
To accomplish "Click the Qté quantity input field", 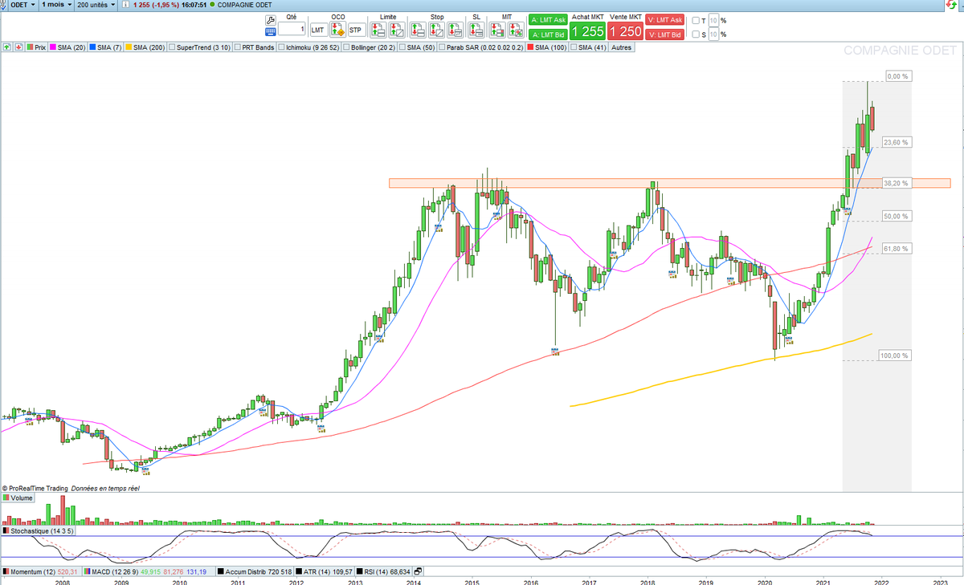I will [292, 30].
